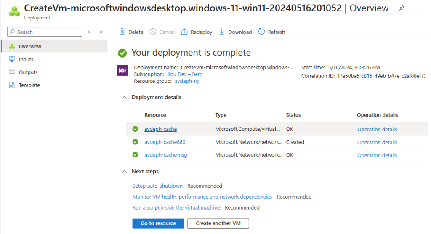The image size is (431, 234).
Task: Click the green deployment complete checkmark
Action: tap(122, 53)
